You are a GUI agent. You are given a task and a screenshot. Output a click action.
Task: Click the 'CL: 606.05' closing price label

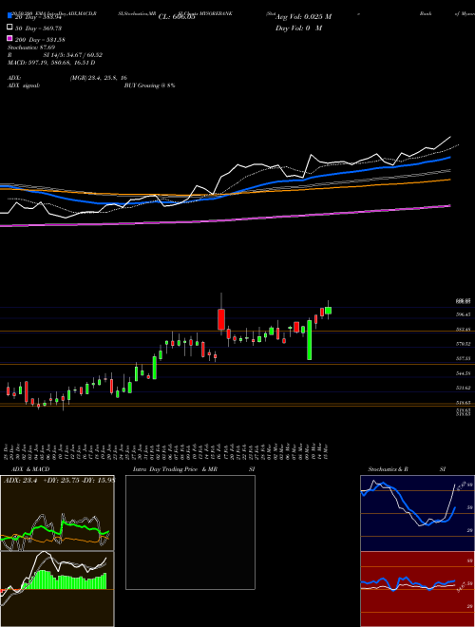177,17
